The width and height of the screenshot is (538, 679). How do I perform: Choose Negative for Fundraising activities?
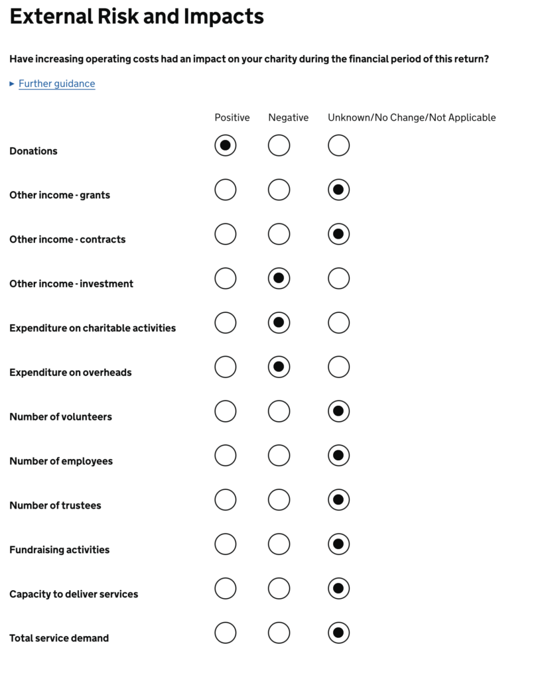coord(279,544)
